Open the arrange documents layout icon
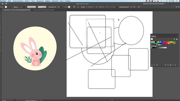This screenshot has height=101, width=180. 6,4
